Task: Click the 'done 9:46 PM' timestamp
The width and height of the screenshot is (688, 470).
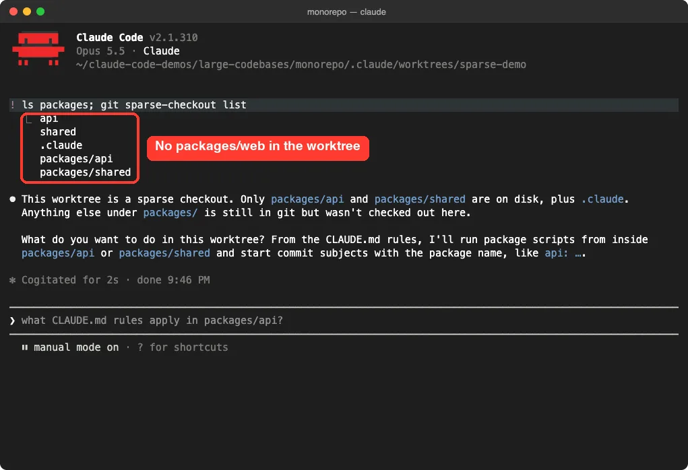Action: (x=173, y=280)
